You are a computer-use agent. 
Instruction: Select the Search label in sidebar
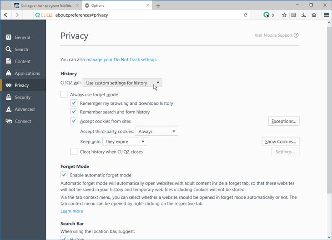point(21,49)
